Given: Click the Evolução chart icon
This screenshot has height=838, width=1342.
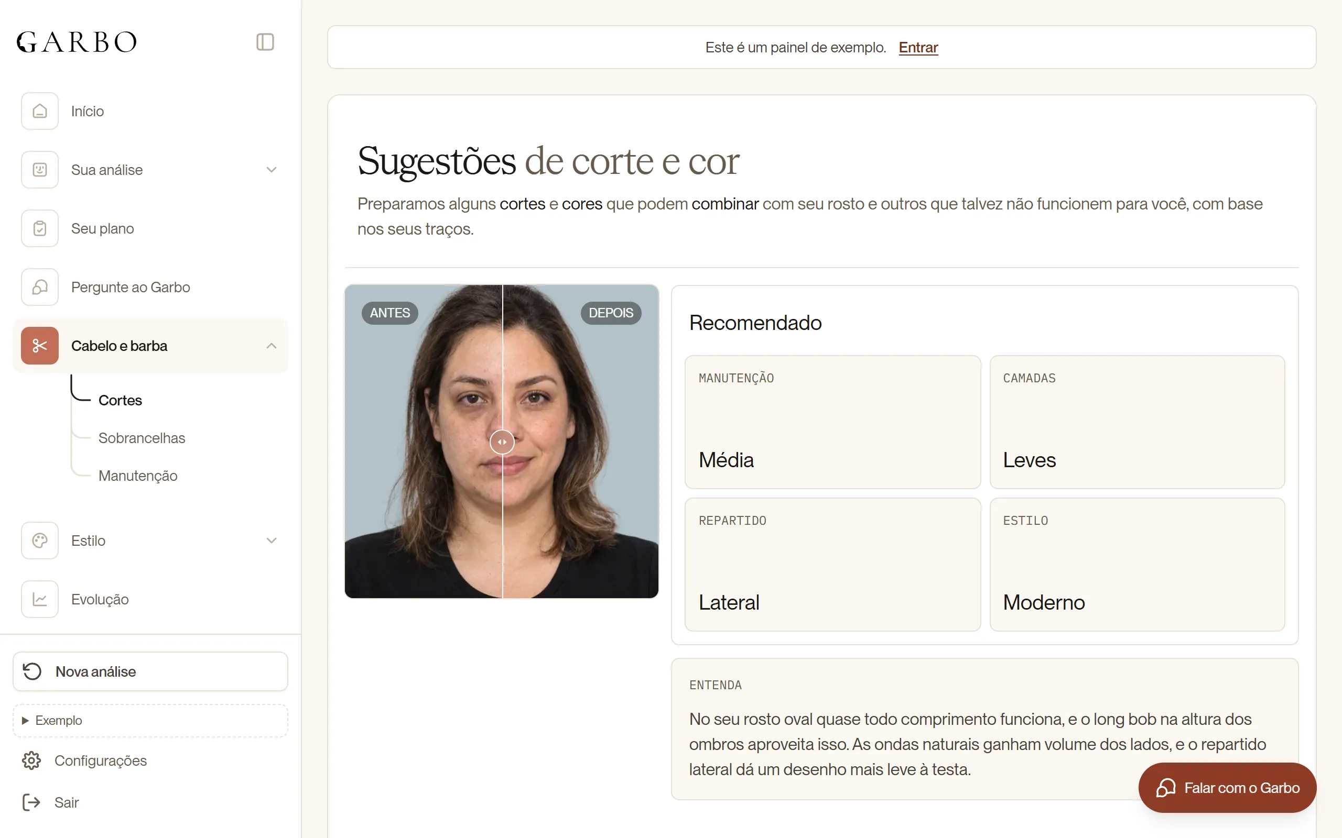Looking at the screenshot, I should [40, 599].
